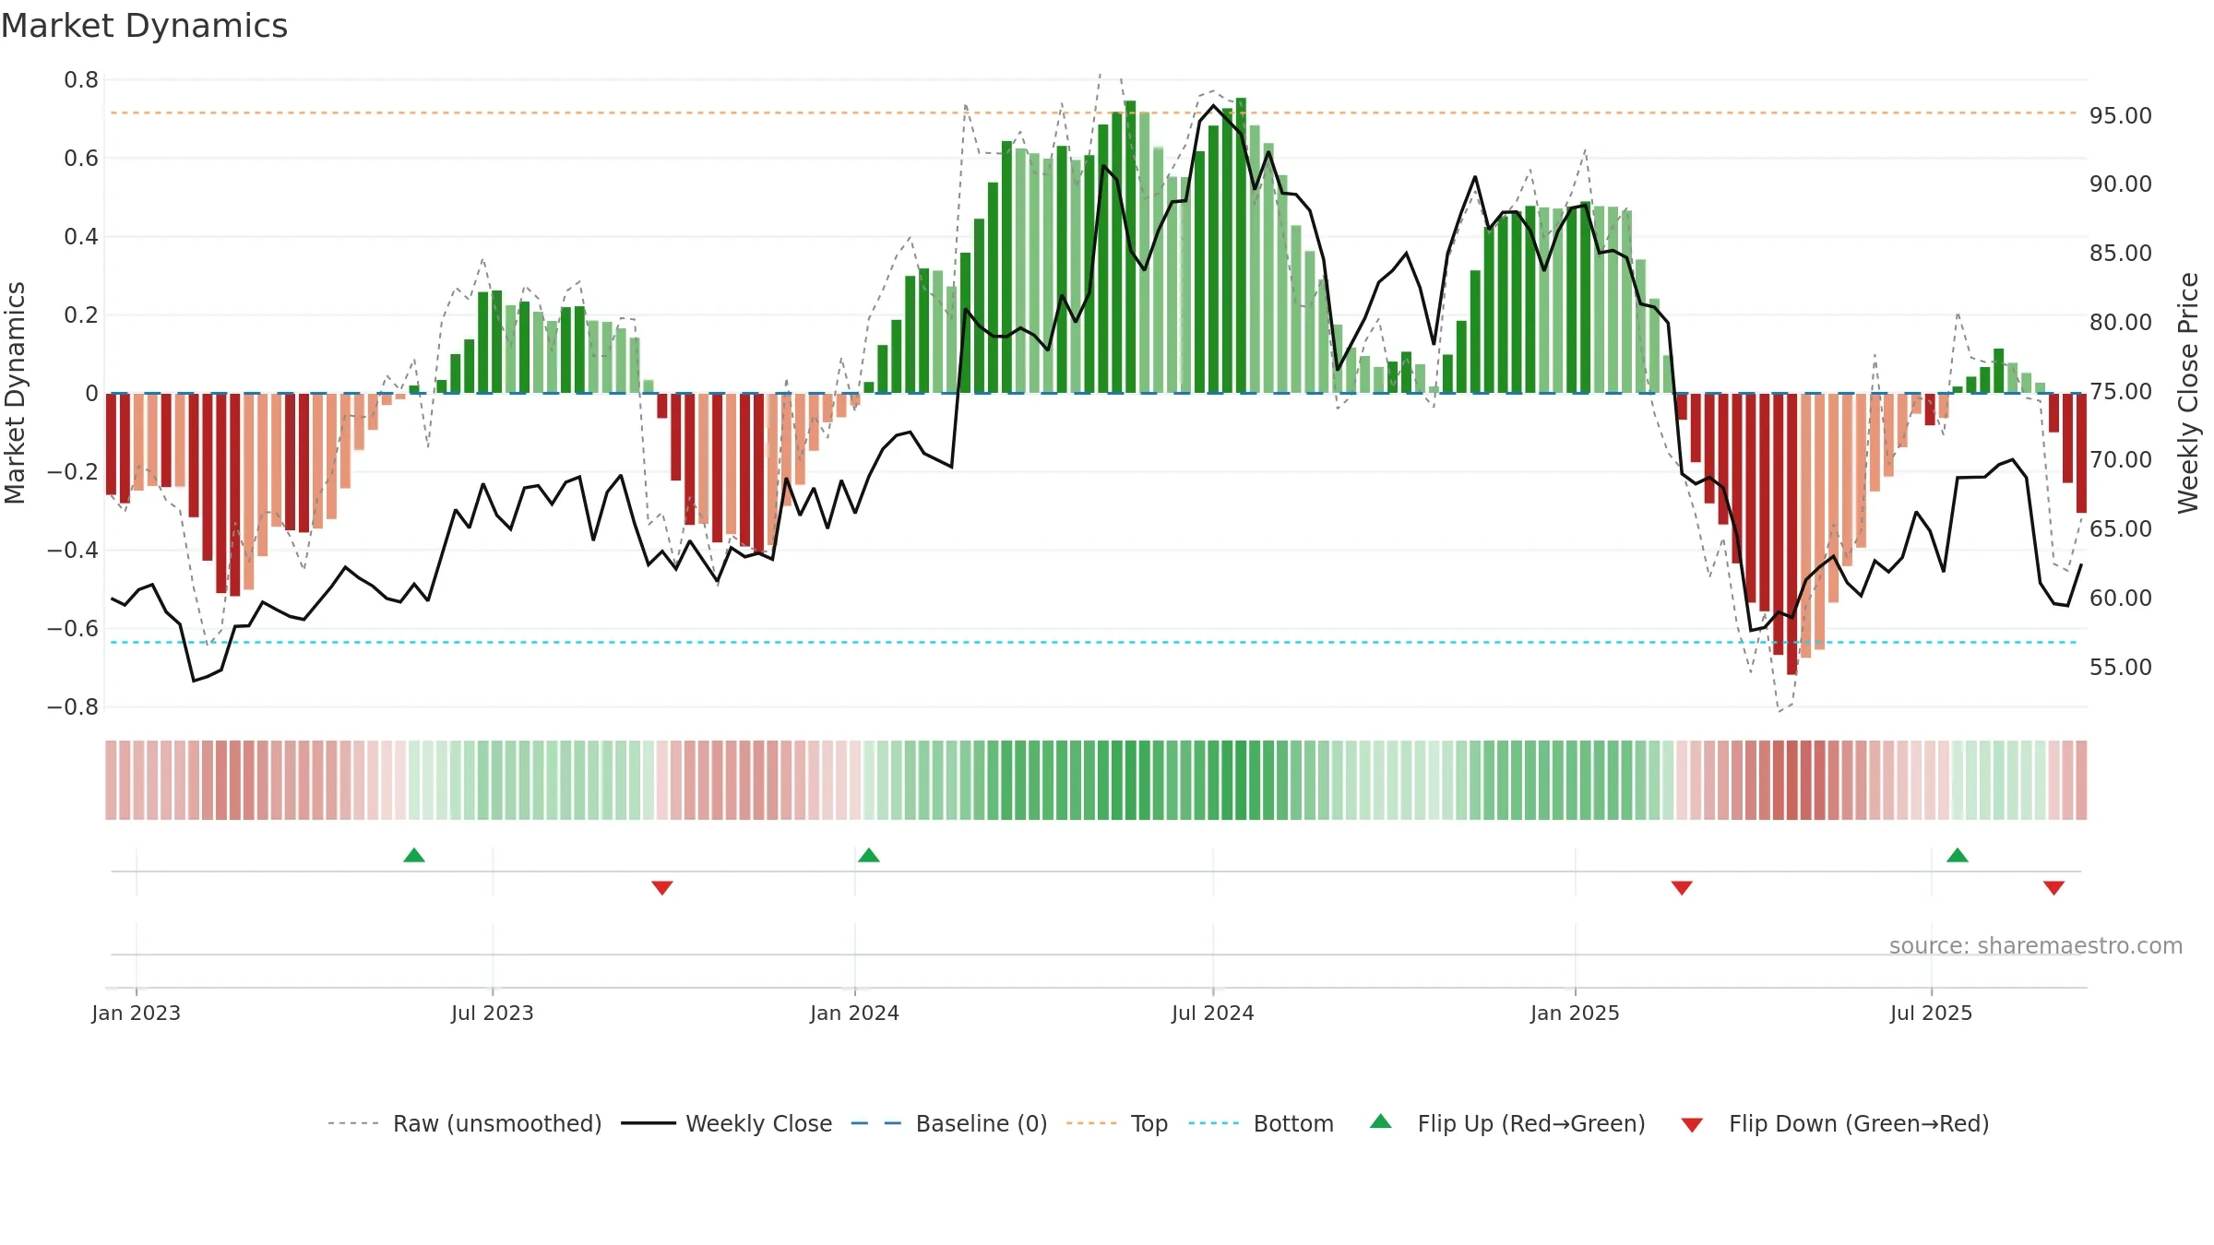Click the red triangle icon in the legend

[x=1692, y=1125]
